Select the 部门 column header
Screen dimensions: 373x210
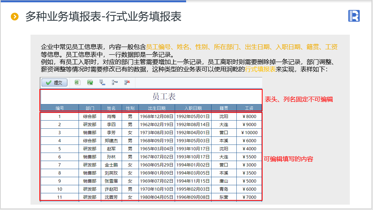pos(90,108)
